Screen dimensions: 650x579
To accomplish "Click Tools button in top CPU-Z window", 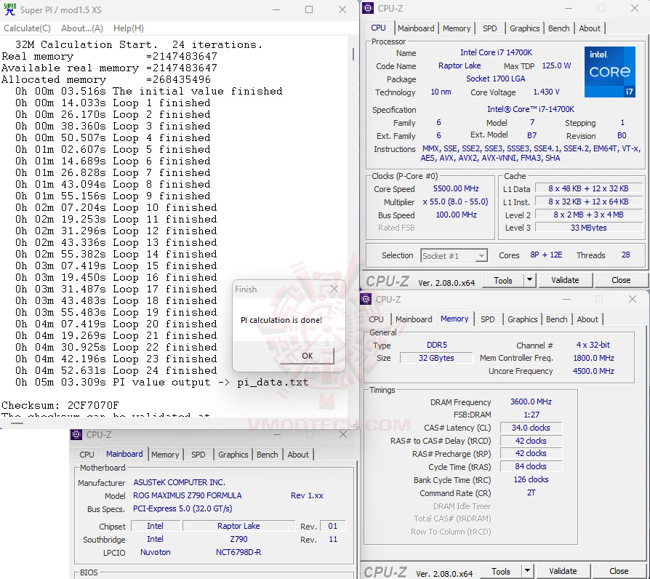I will [x=503, y=281].
